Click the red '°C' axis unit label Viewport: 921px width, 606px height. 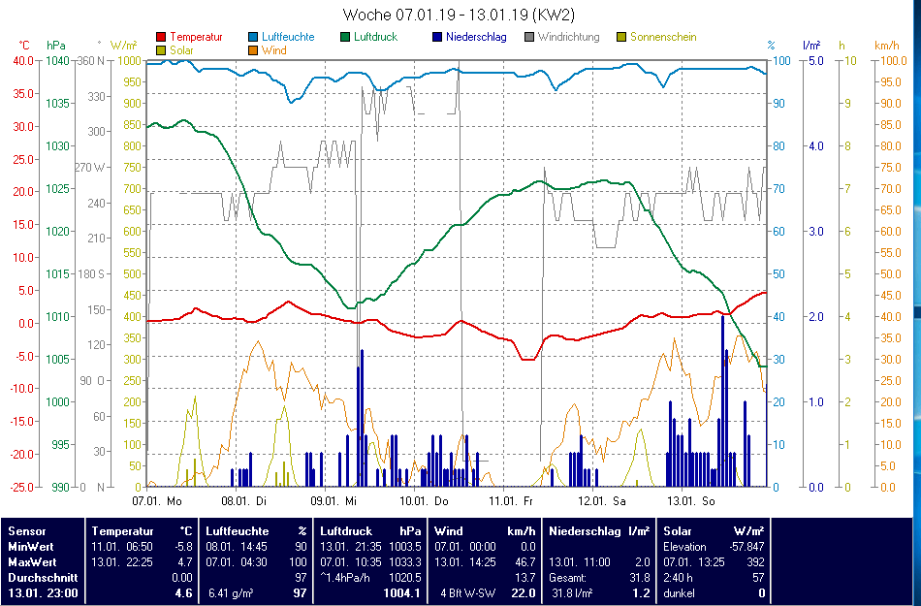pyautogui.click(x=24, y=46)
